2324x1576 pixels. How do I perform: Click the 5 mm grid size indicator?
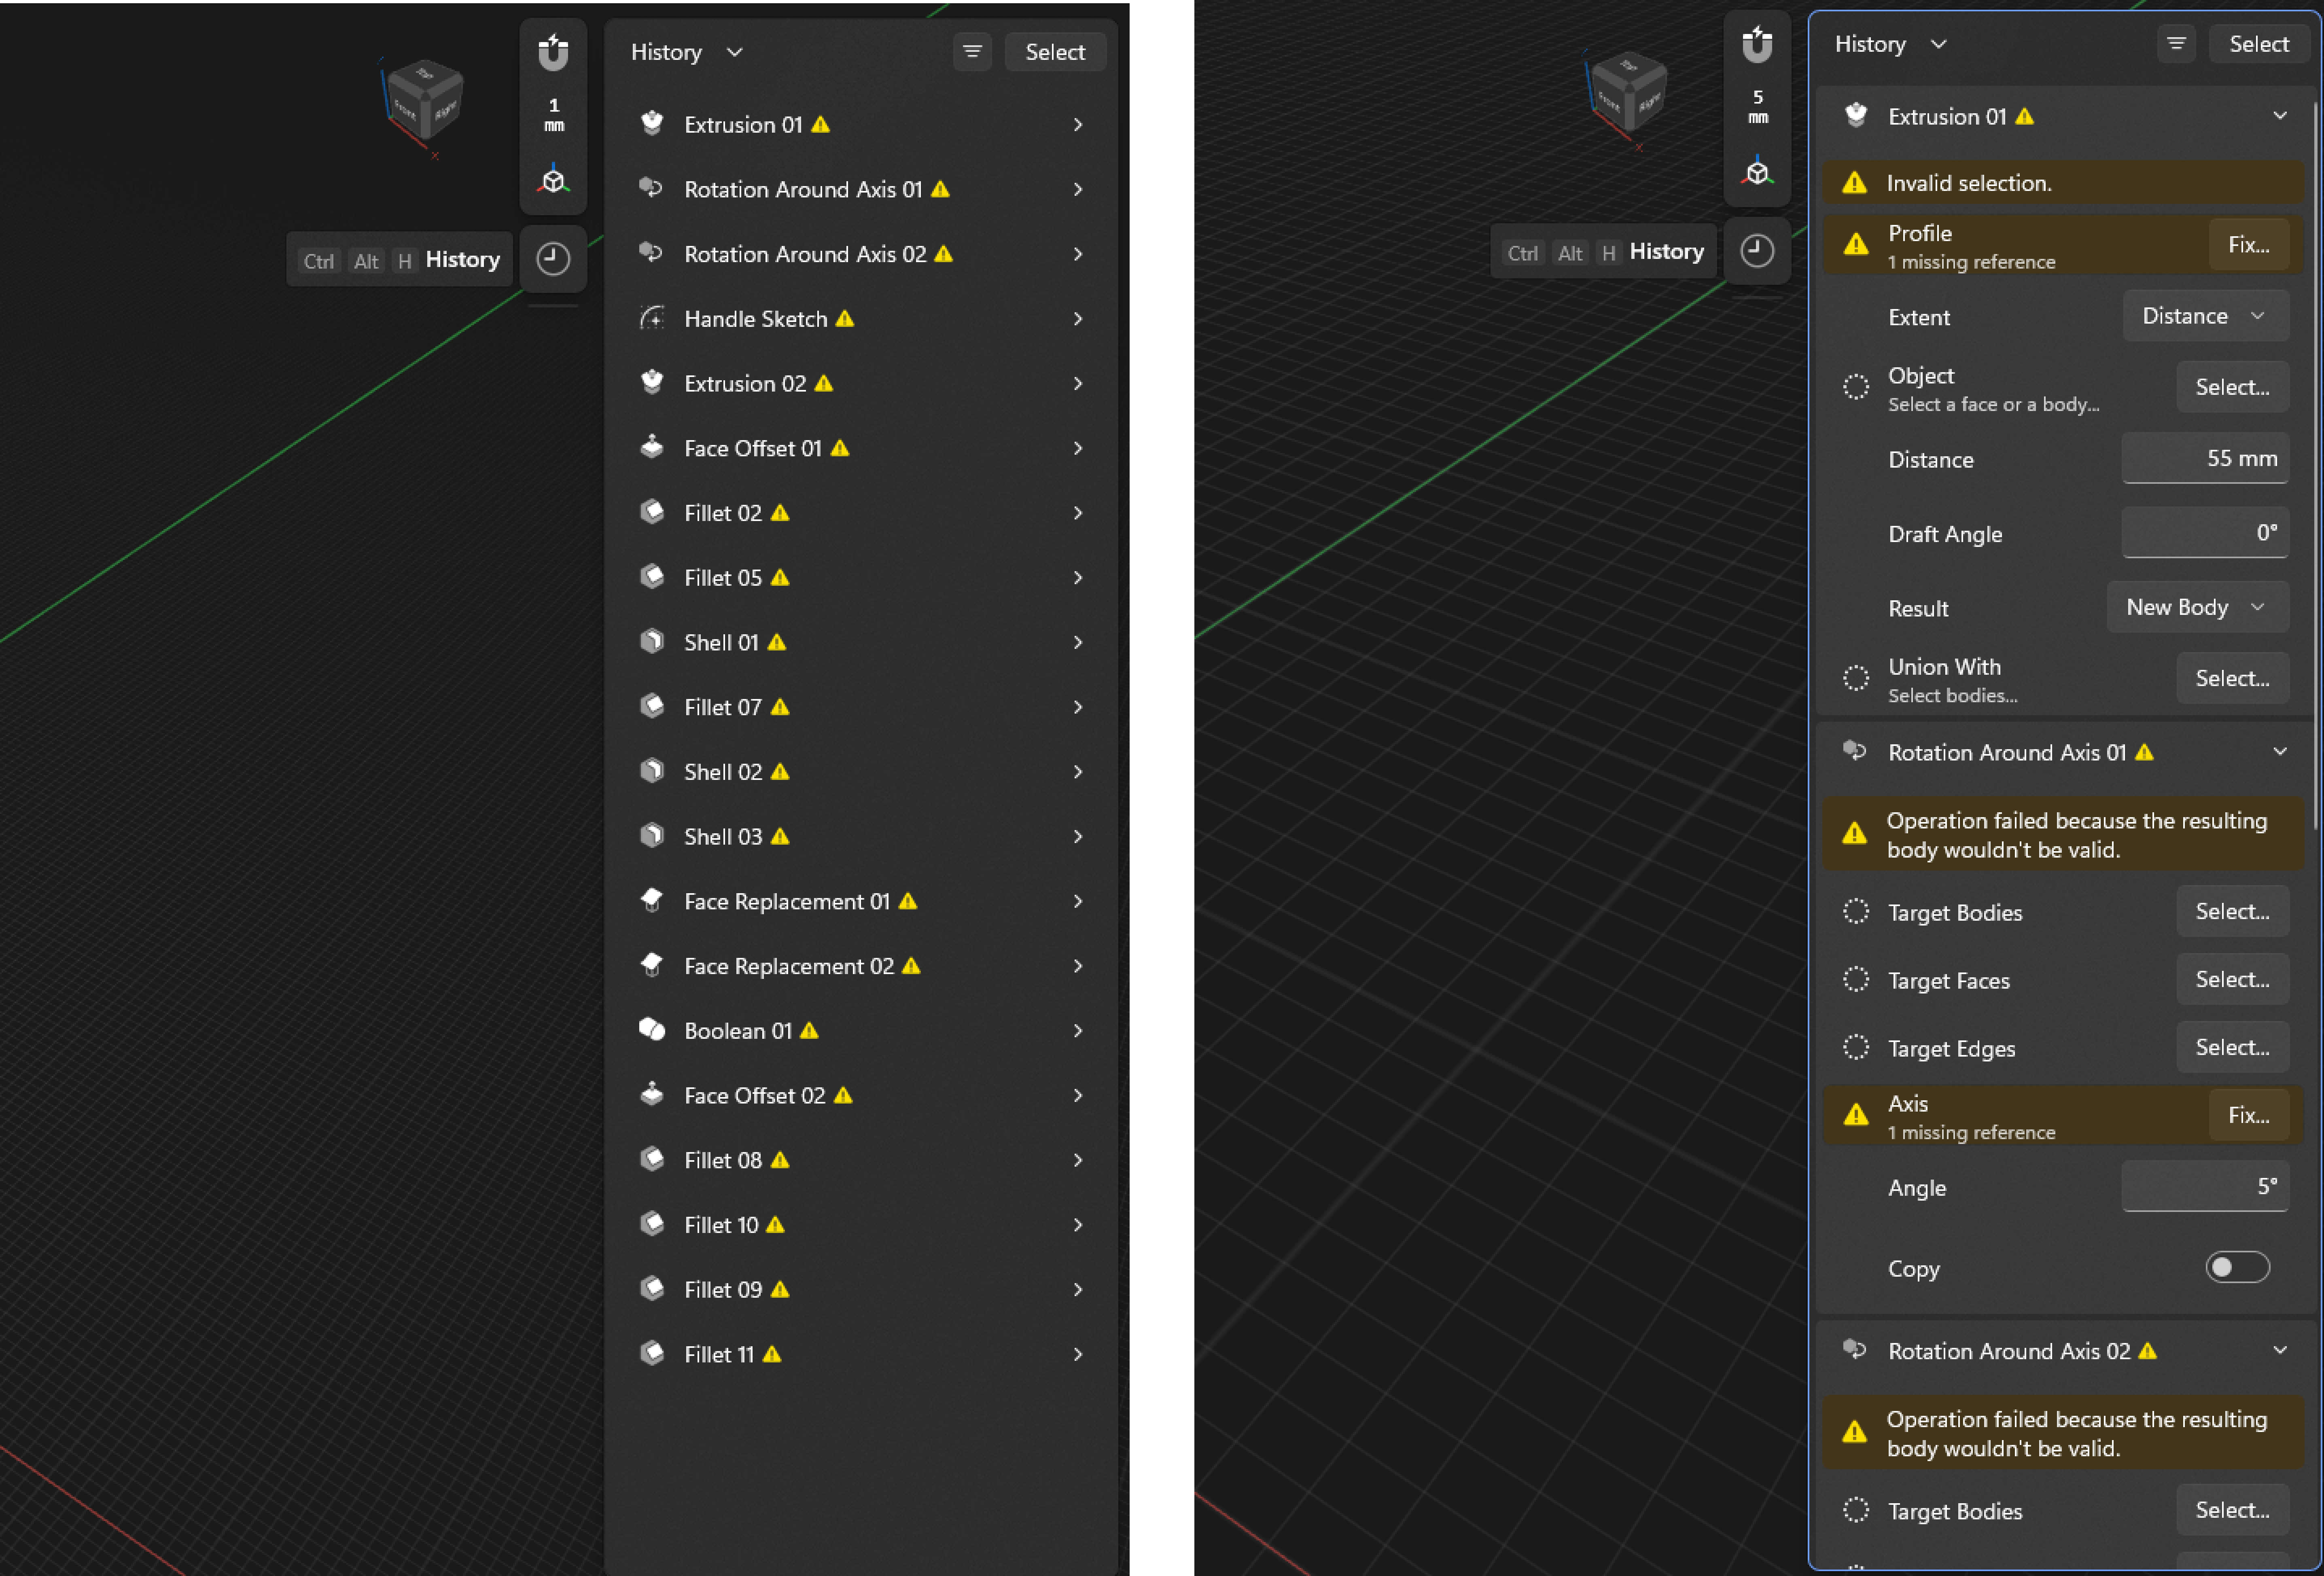[1757, 107]
